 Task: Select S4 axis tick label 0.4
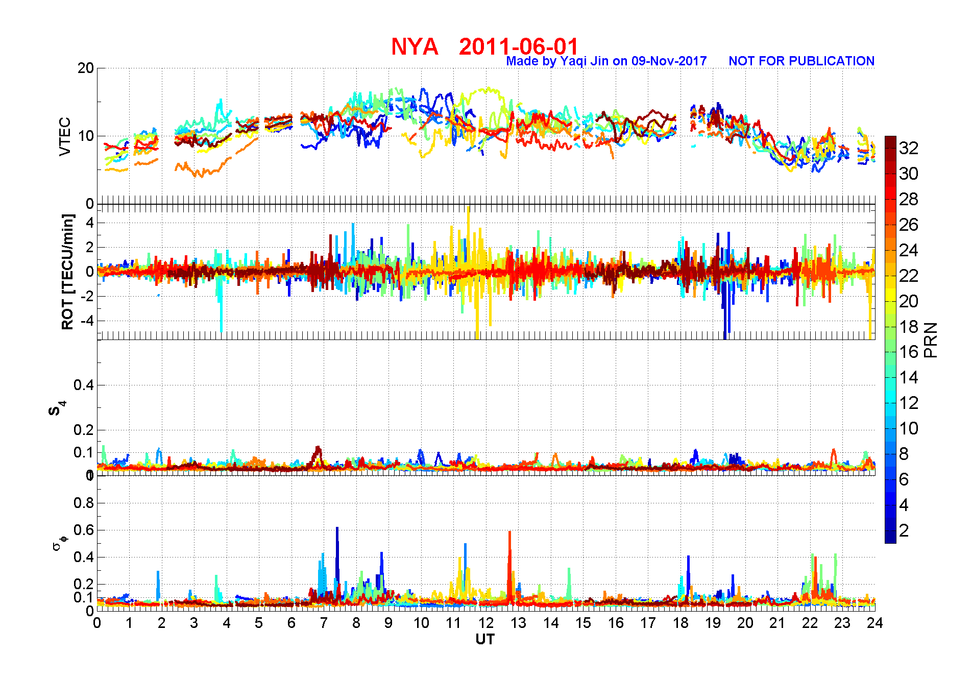click(x=84, y=385)
